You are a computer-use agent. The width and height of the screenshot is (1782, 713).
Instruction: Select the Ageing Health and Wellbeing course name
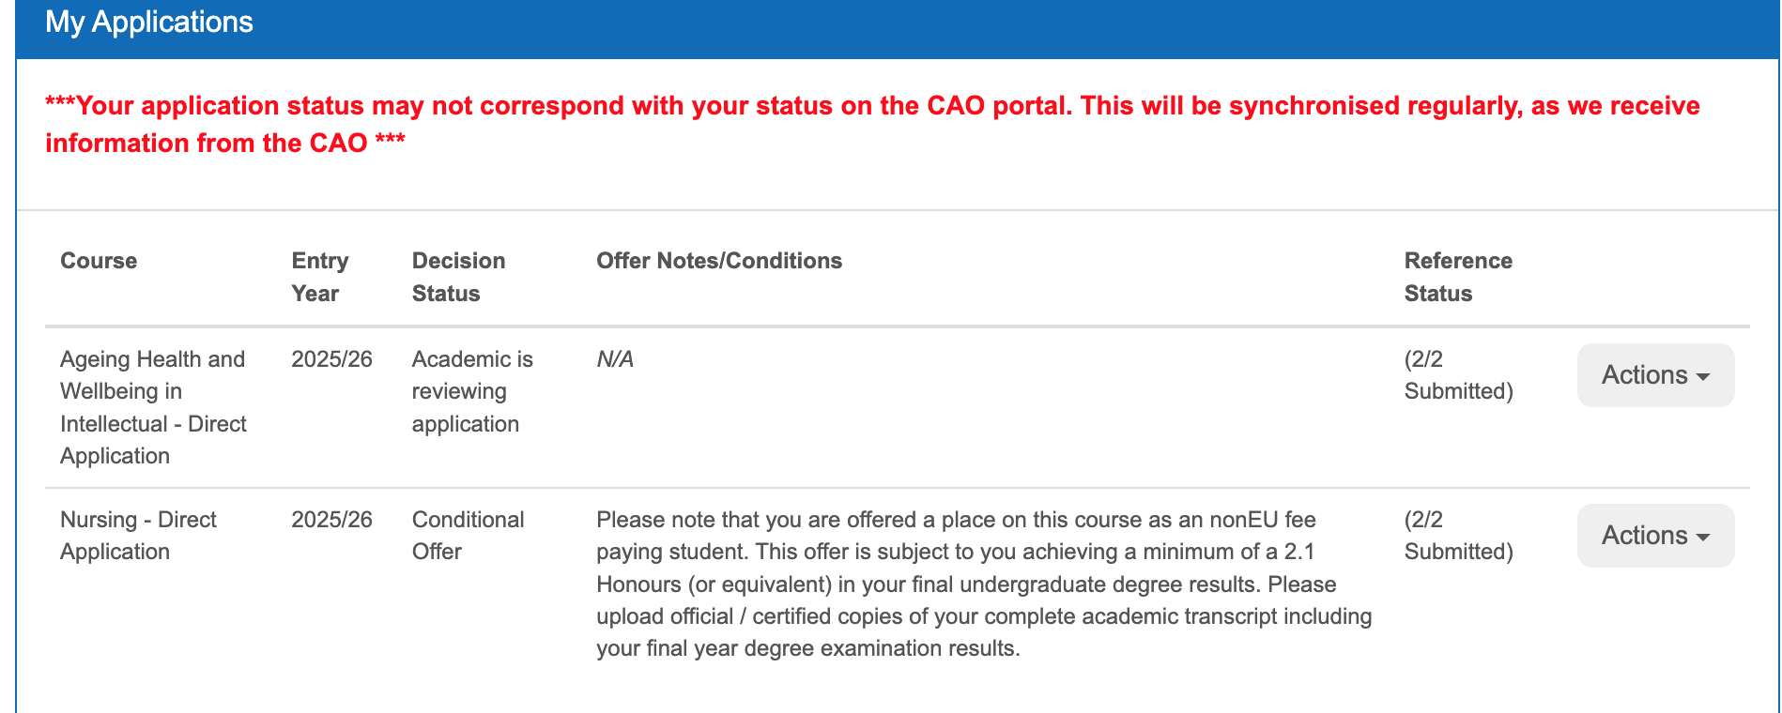coord(153,407)
